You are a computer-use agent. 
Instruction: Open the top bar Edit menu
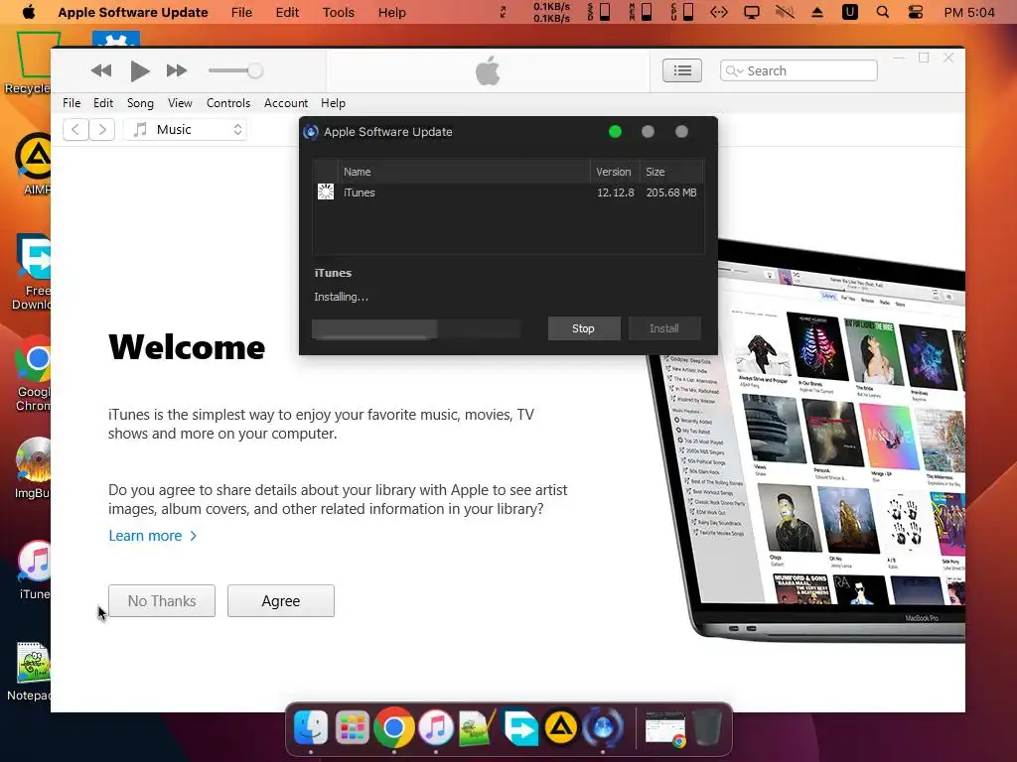(x=287, y=12)
